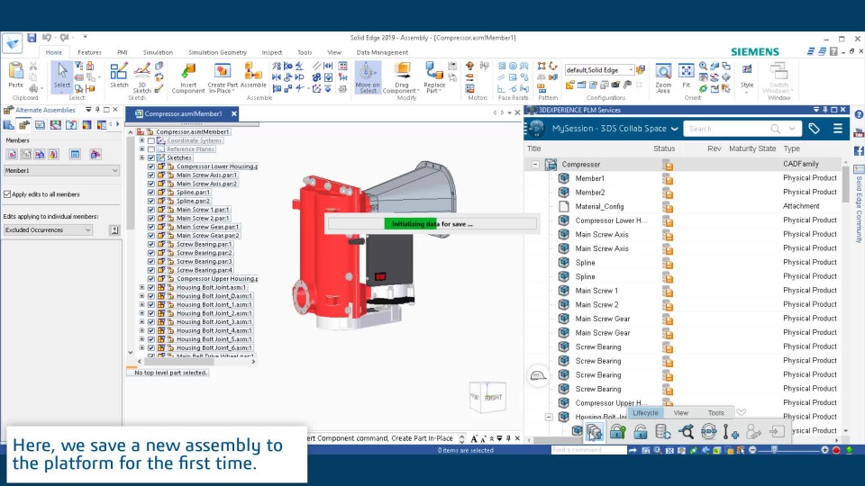This screenshot has width=865, height=486.
Task: Click the Lock (reserve) icon in Lifecycle bar
Action: pyautogui.click(x=617, y=431)
